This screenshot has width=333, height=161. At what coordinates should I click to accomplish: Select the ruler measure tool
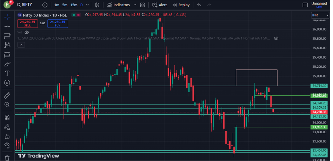(x=7, y=95)
